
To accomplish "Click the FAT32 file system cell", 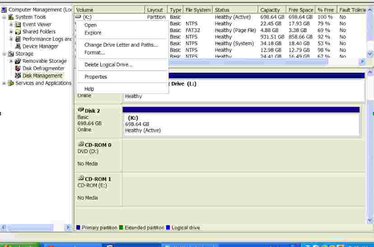I will [193, 30].
